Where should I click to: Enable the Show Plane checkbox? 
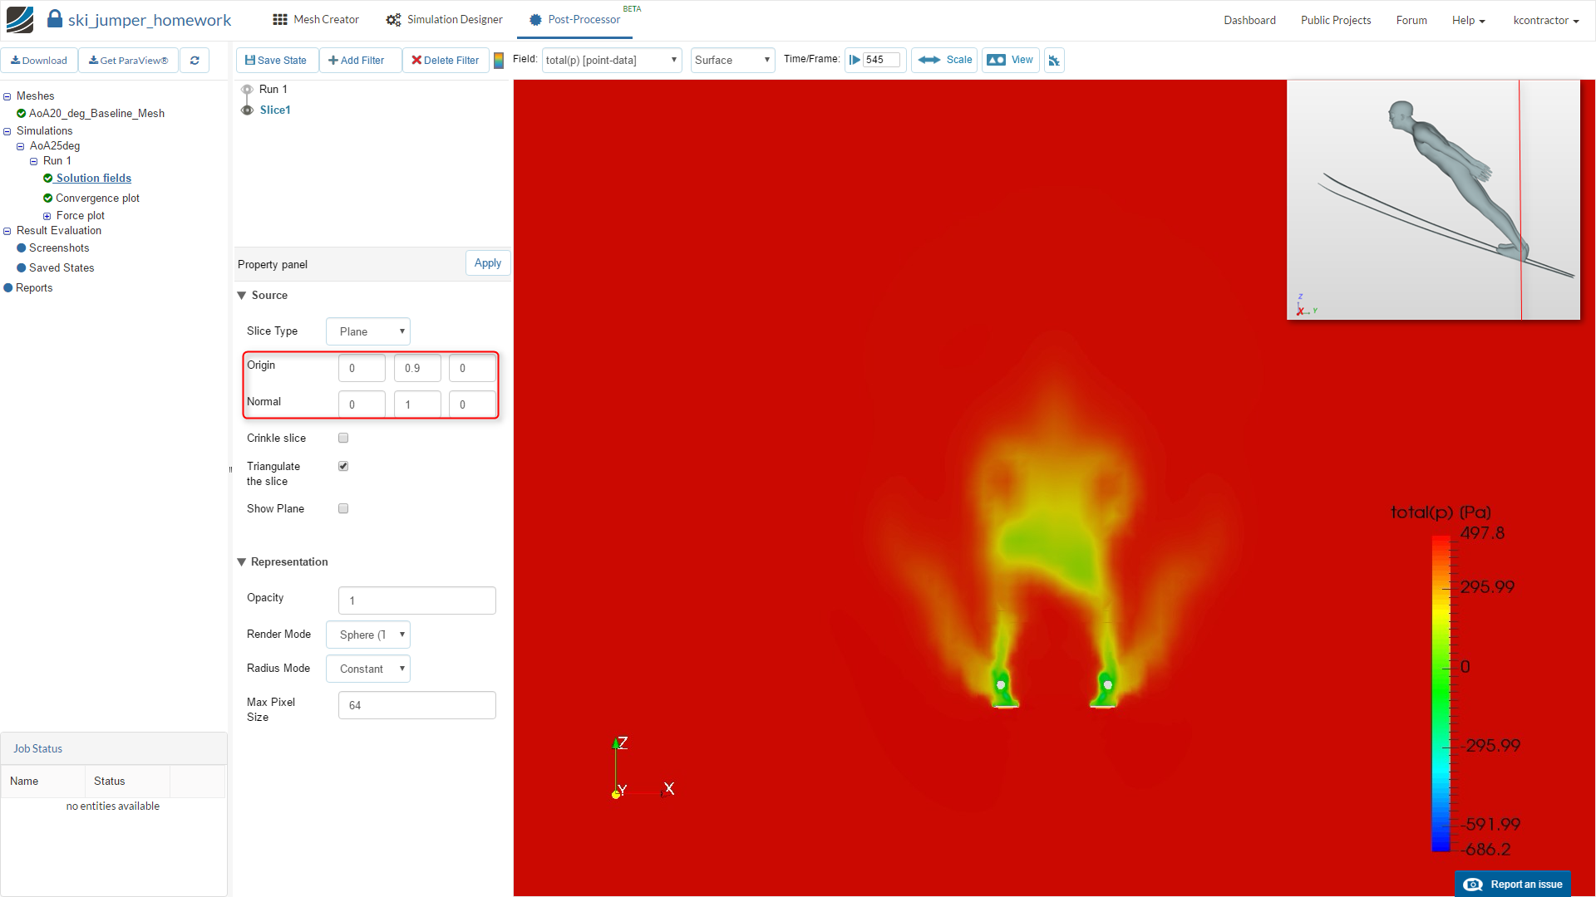click(343, 508)
